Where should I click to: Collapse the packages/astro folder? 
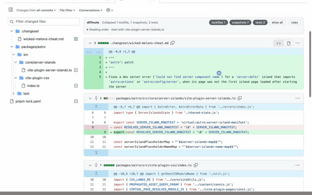click(x=12, y=47)
